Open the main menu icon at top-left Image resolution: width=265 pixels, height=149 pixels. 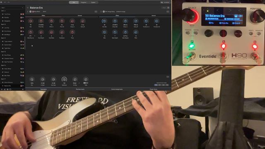[1, 2]
